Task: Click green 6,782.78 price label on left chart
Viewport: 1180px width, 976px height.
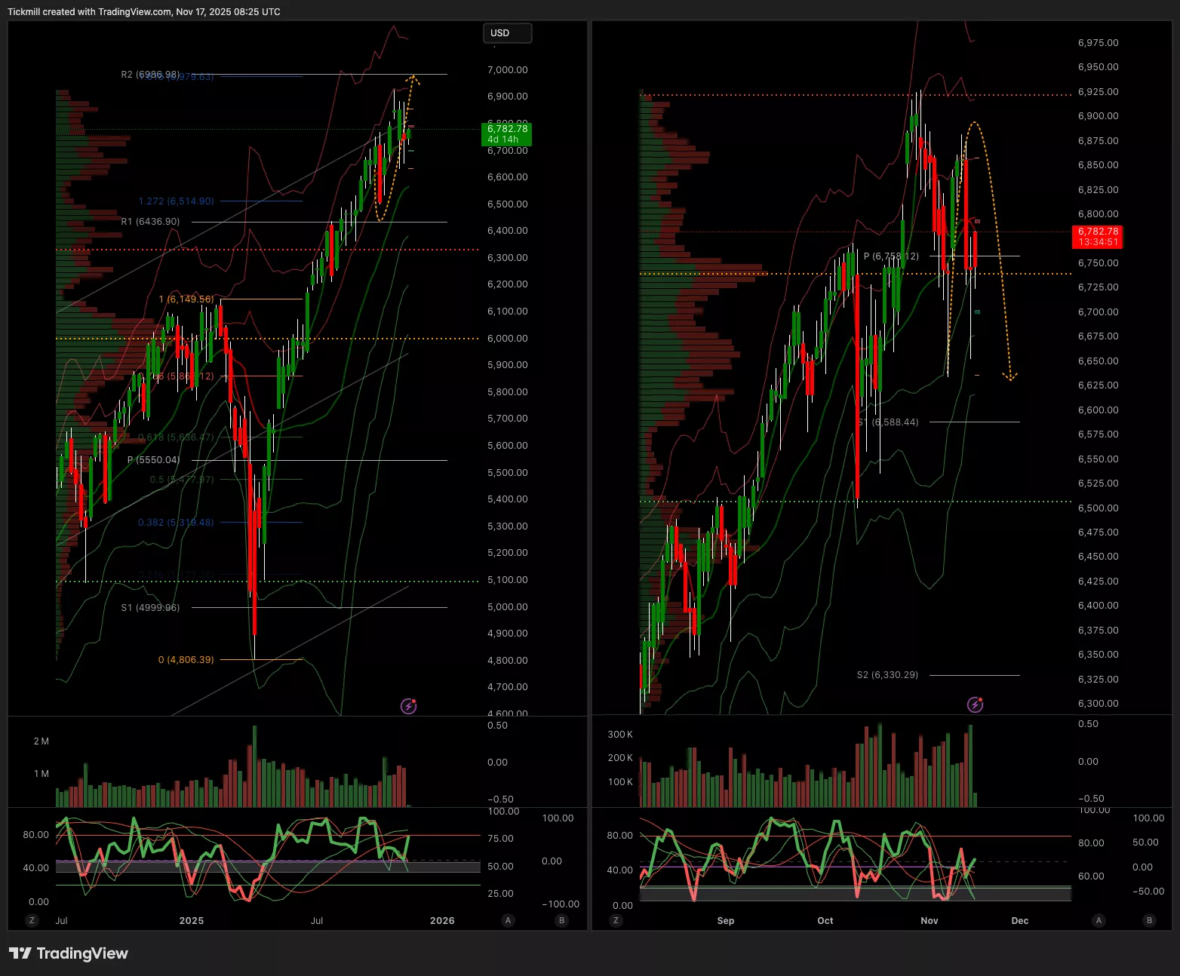Action: pyautogui.click(x=507, y=134)
